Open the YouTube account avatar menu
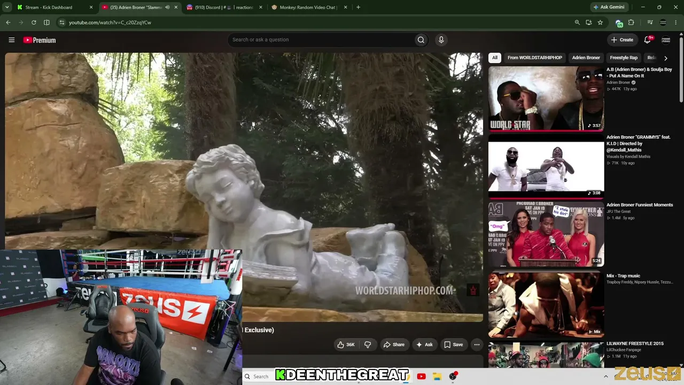684x385 pixels. [x=666, y=40]
